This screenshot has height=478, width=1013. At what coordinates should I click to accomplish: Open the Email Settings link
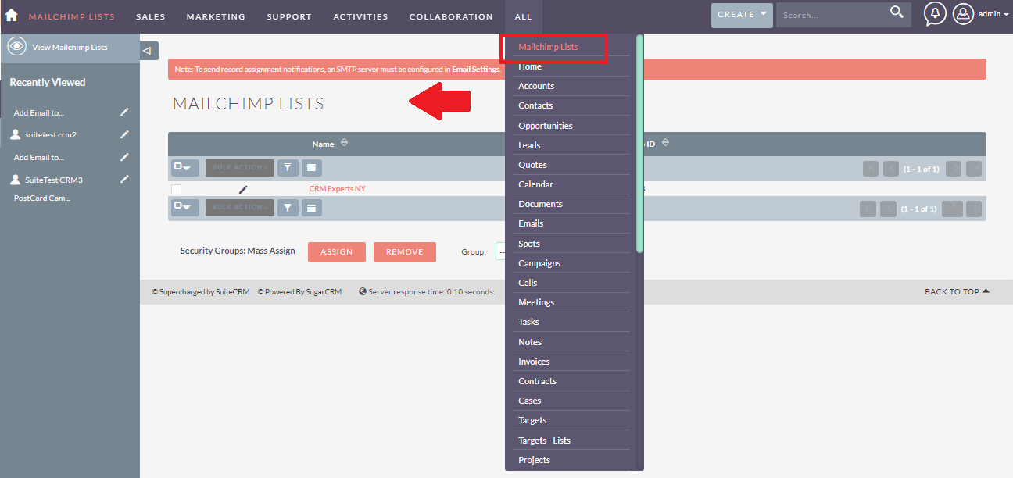(x=475, y=70)
